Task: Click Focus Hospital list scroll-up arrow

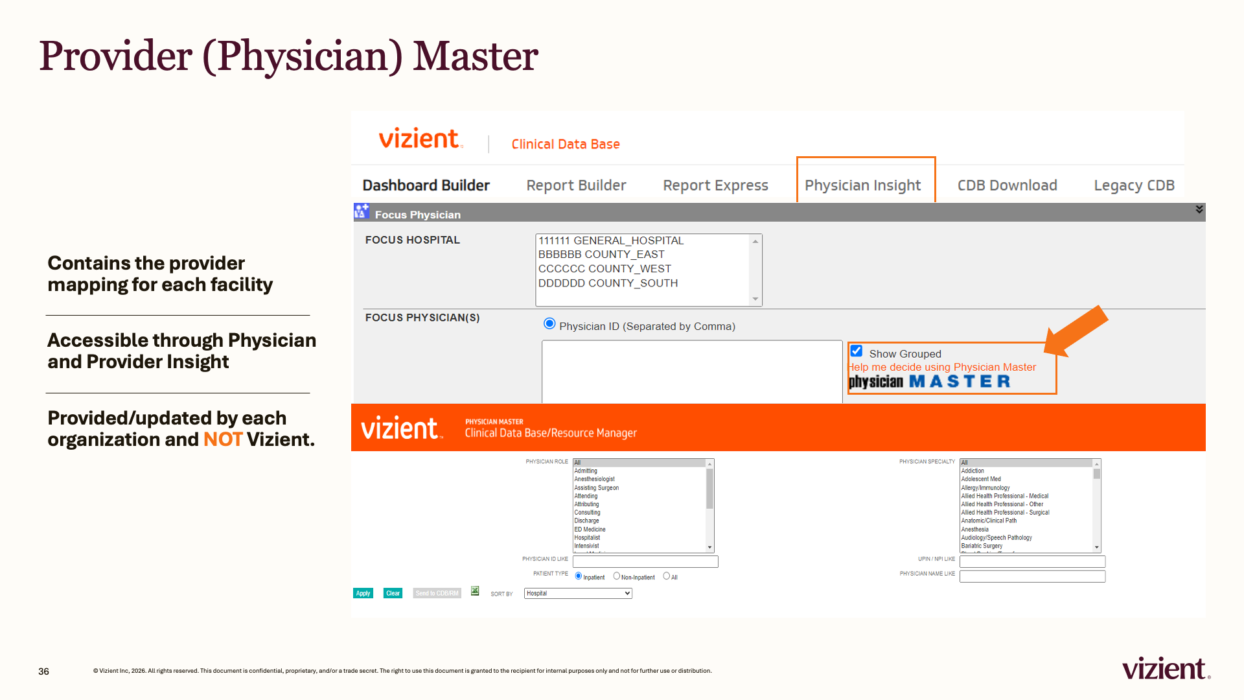Action: pos(755,241)
